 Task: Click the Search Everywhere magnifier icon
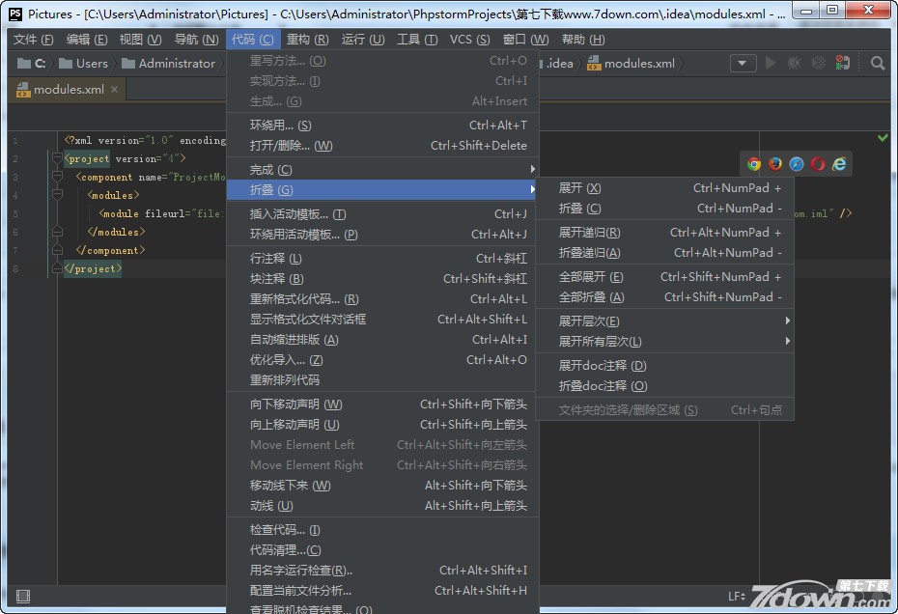tap(878, 64)
